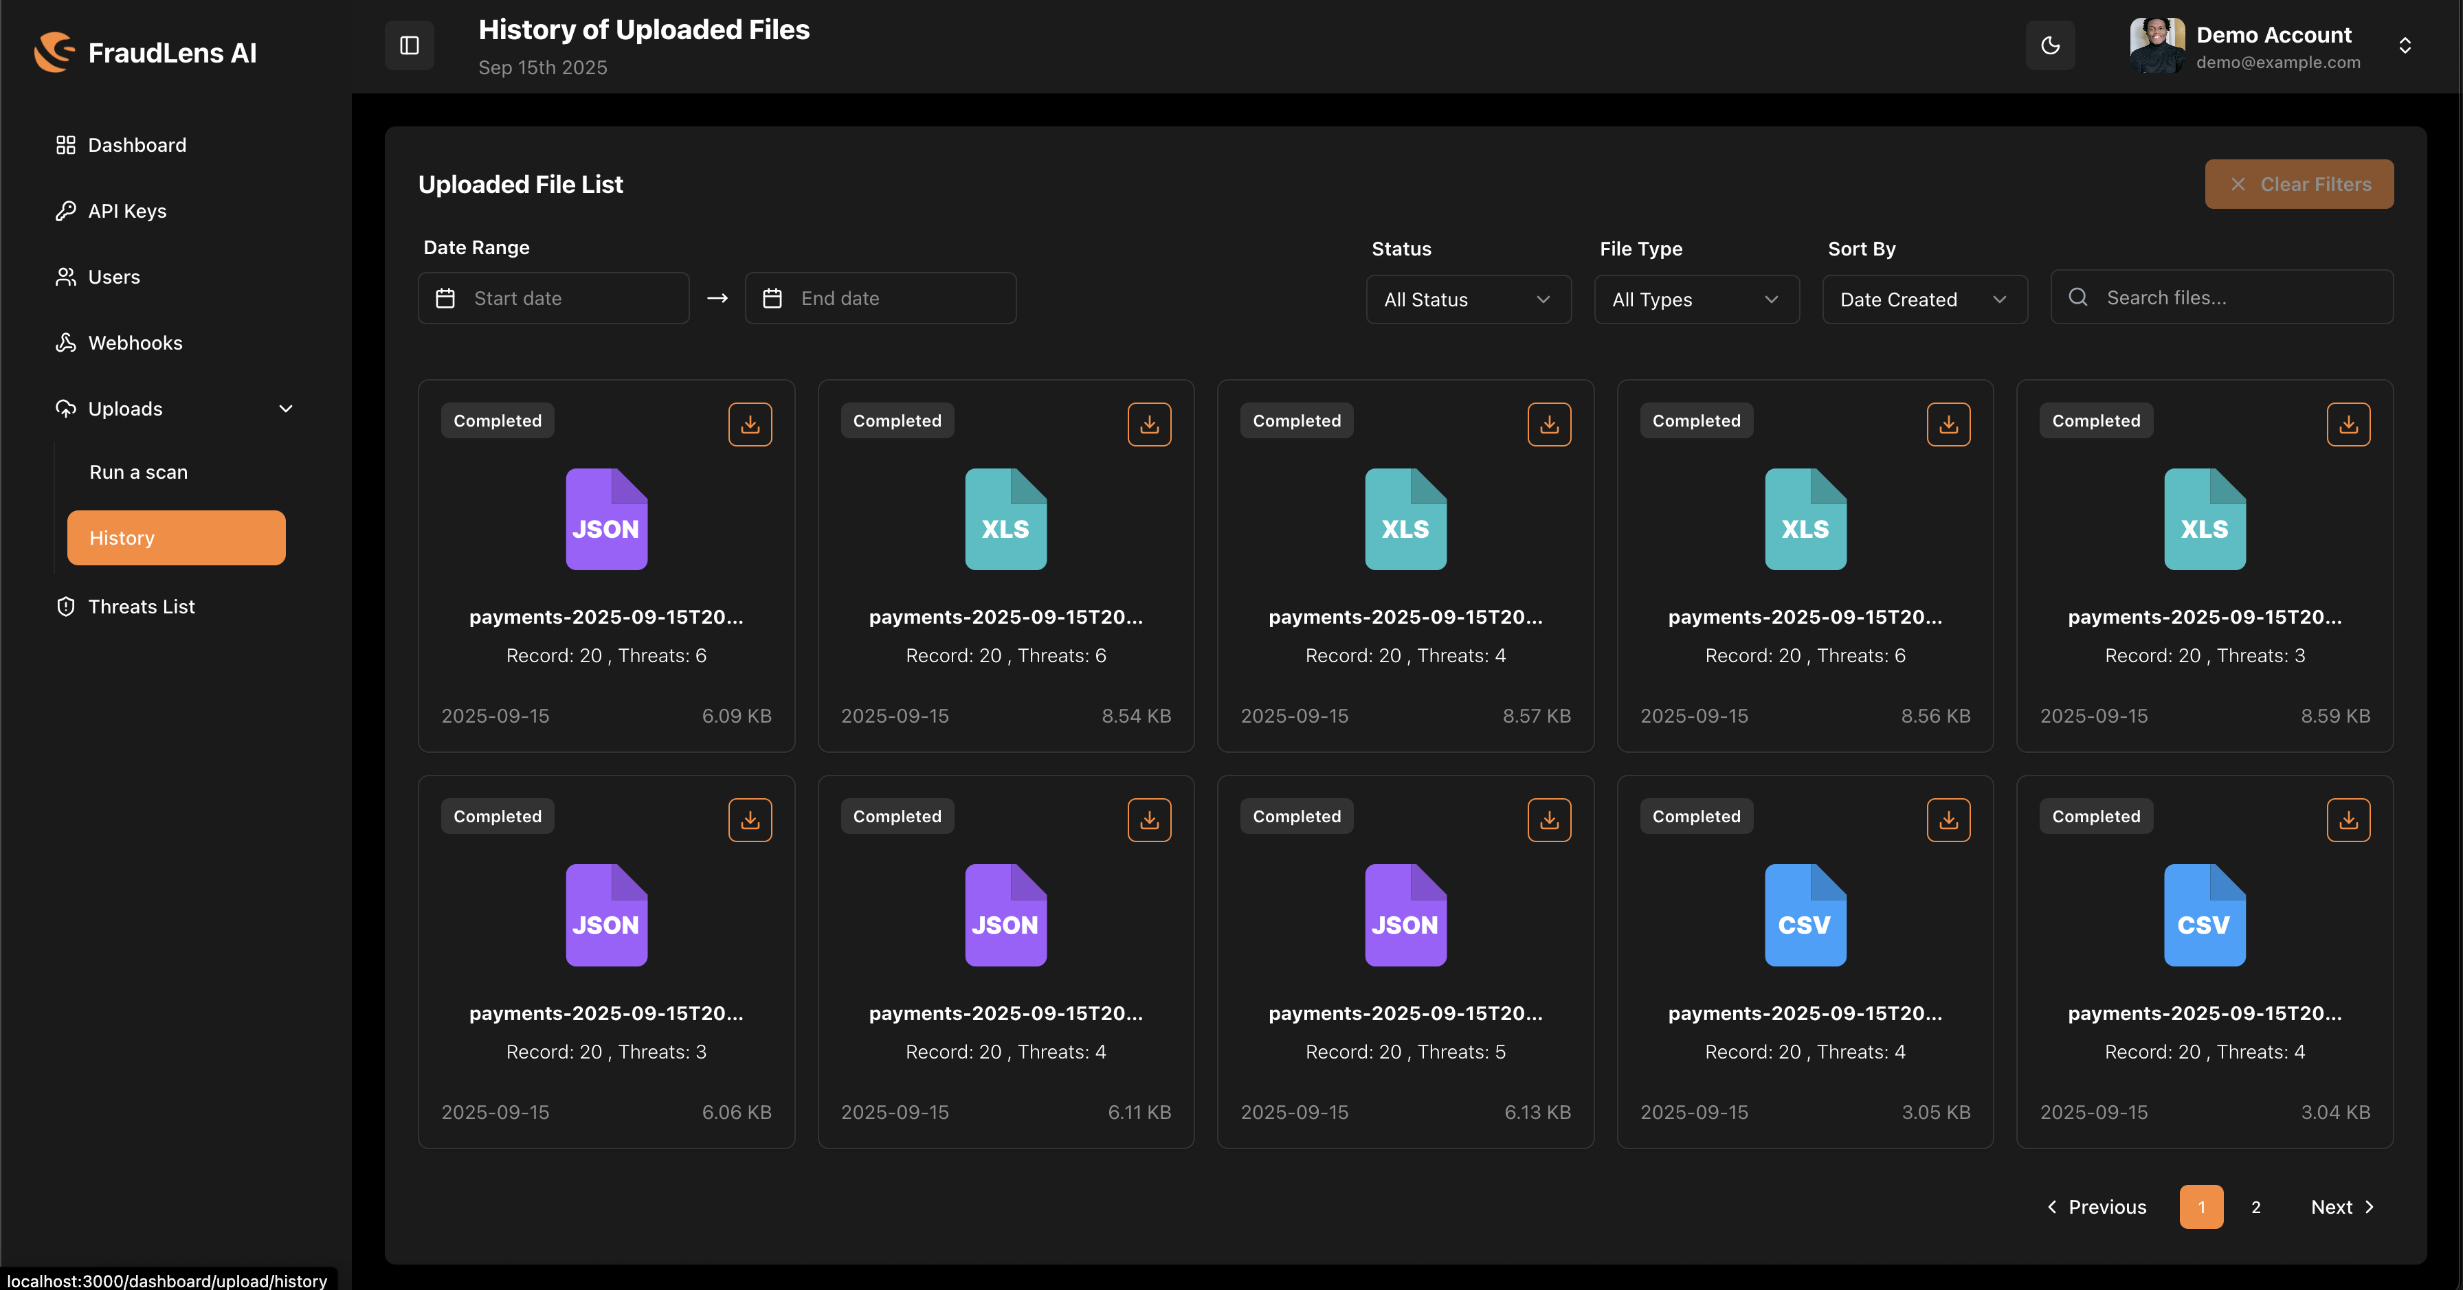This screenshot has width=2463, height=1290.
Task: Click the Clear Filters button
Action: point(2299,184)
